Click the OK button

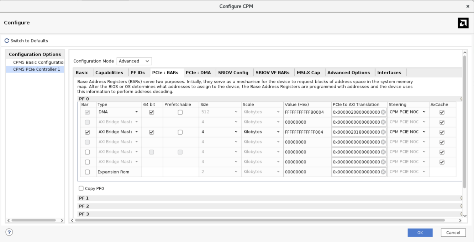coord(420,232)
